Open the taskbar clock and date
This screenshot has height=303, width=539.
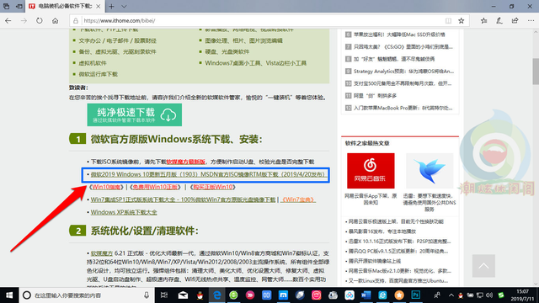pyautogui.click(x=522, y=295)
